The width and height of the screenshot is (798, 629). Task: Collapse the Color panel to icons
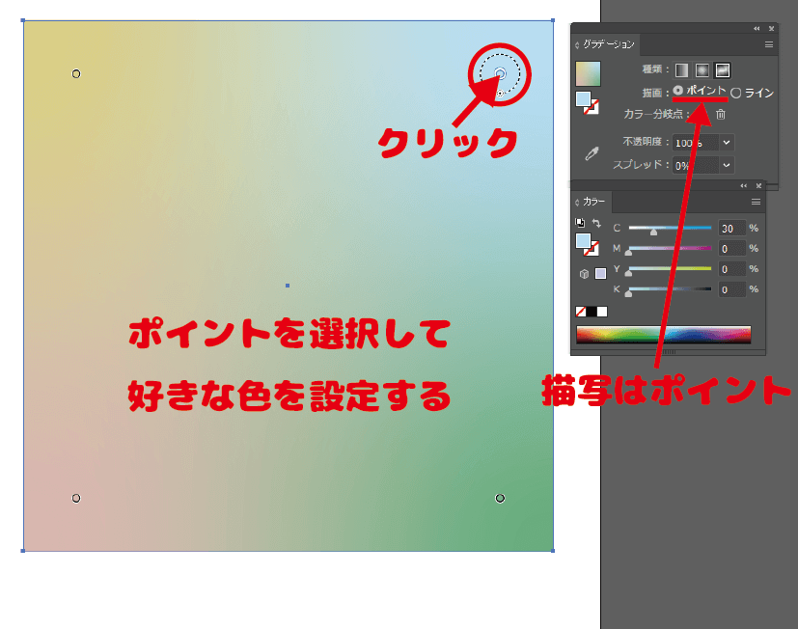(x=744, y=186)
